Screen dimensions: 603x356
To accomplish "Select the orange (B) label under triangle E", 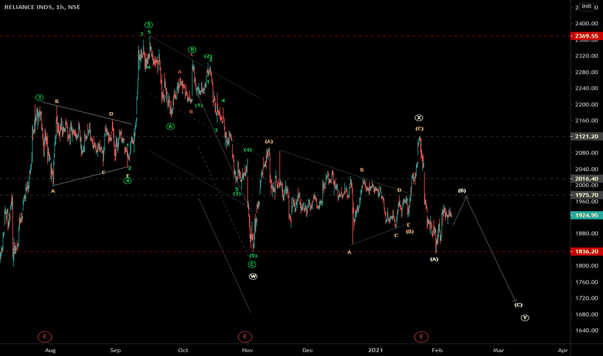I will (410, 232).
